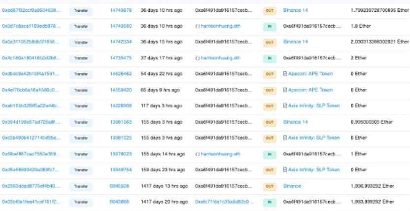Open Binance 14 address in first row

[x=296, y=10]
